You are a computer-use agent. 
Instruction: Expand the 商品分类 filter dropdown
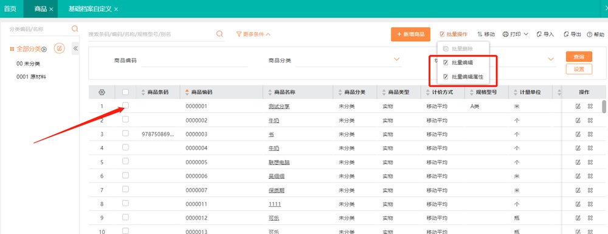pos(396,59)
